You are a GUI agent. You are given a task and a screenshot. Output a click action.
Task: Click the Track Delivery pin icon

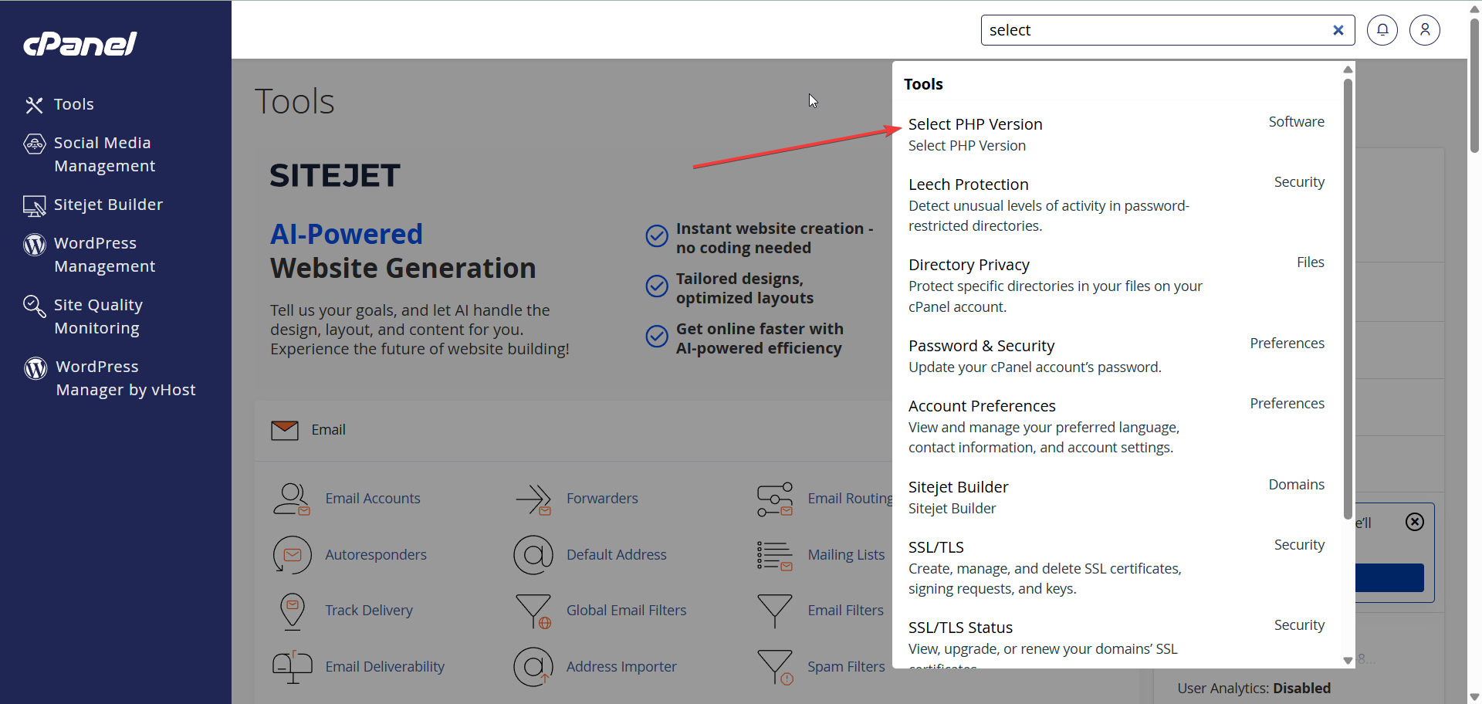[292, 611]
